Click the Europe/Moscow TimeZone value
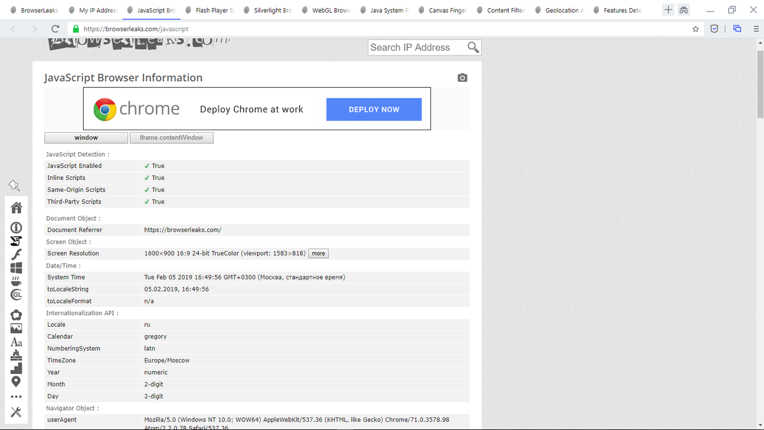Image resolution: width=764 pixels, height=430 pixels. [167, 361]
